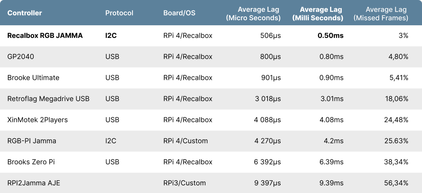This screenshot has width=422, height=193.
Task: Click Retroflag Megadrive USB entry
Action: [x=49, y=99]
